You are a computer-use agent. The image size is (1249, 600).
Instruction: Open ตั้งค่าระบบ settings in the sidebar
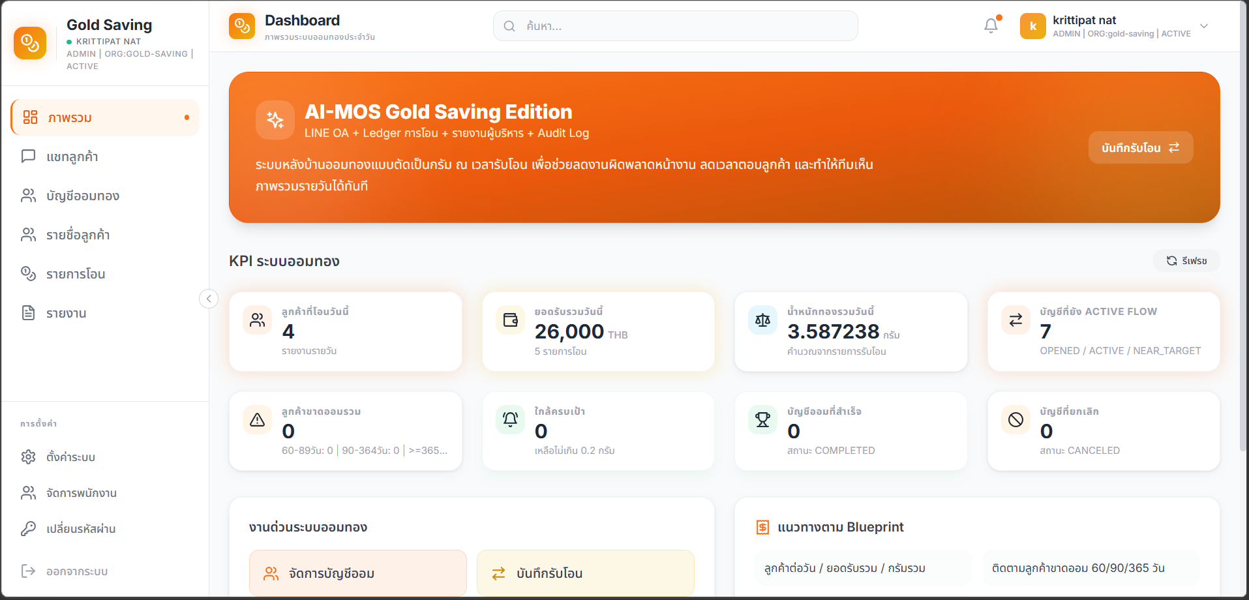click(70, 457)
